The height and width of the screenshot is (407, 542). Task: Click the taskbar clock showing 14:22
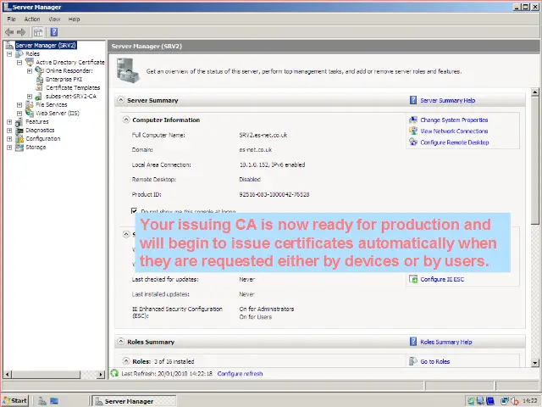529,401
